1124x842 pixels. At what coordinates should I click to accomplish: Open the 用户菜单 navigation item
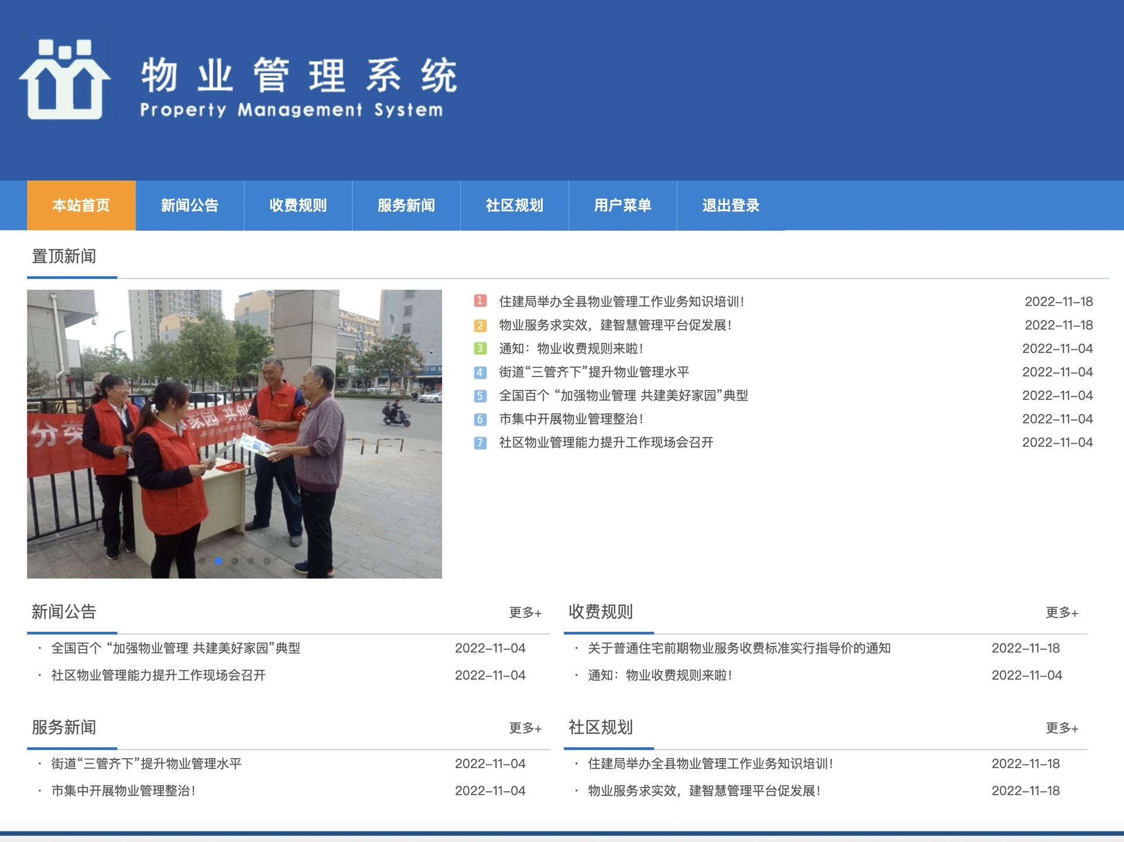[623, 206]
